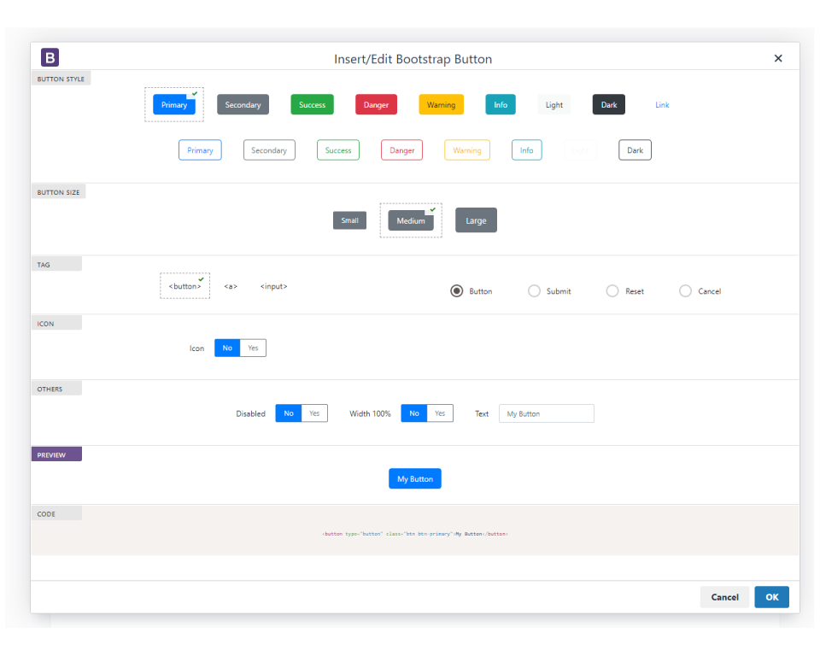Choose the <input> tag option
This screenshot has height=656, width=820.
click(x=273, y=286)
